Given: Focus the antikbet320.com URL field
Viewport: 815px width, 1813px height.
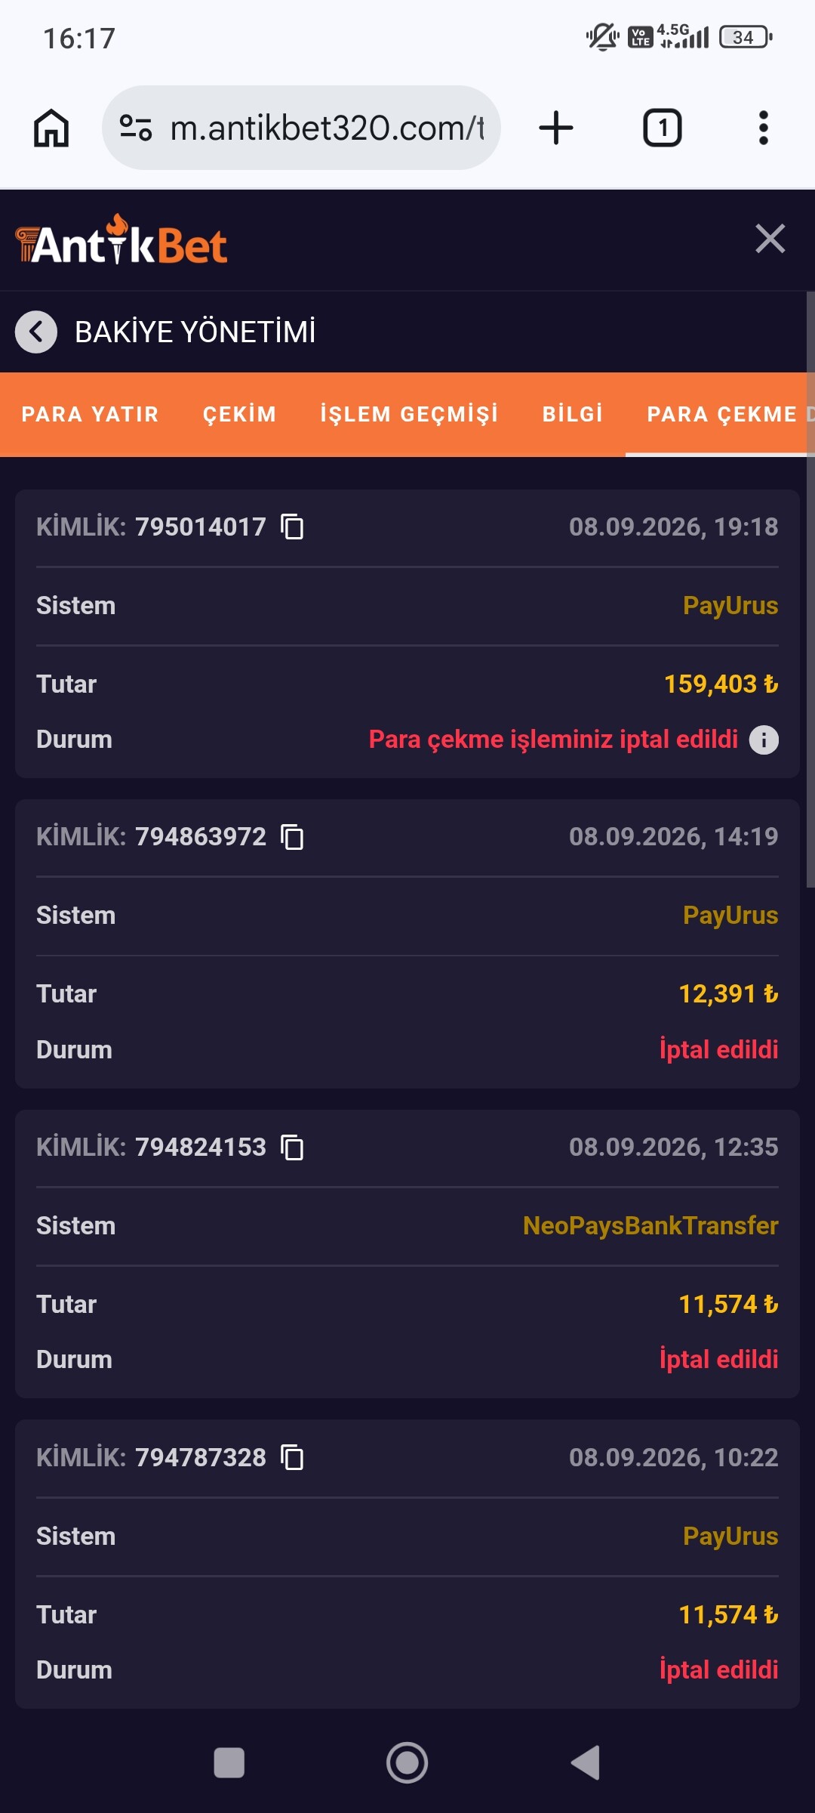Looking at the screenshot, I should click(327, 128).
